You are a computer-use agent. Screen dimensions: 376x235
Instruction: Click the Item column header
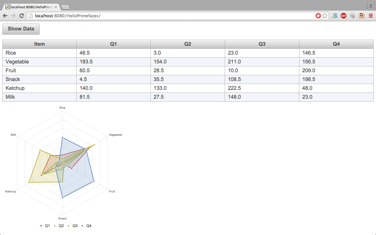[39, 44]
